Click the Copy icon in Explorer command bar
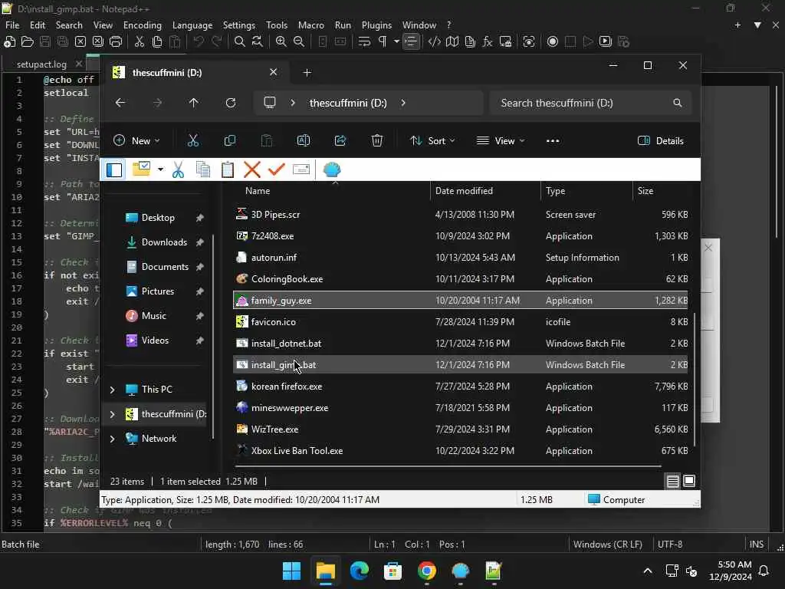Screen dimensions: 785x589 230,141
